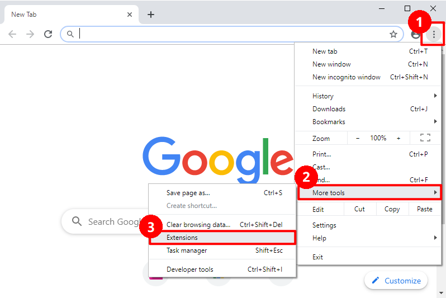Click the back navigation arrow

12,34
